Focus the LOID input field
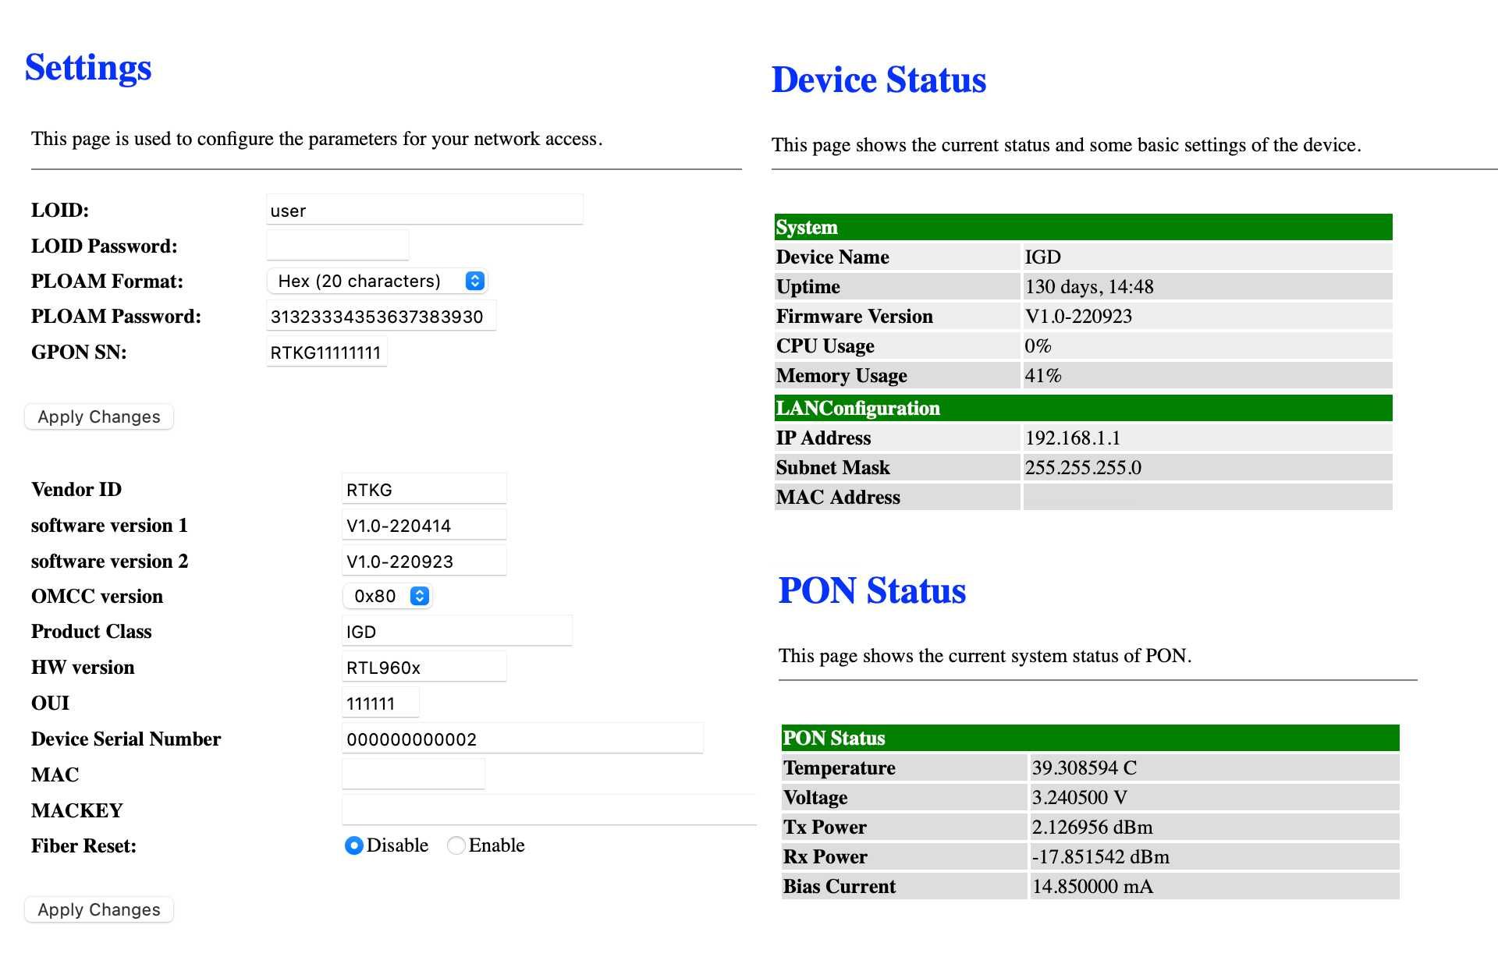Screen dimensions: 1498x971 click(424, 210)
